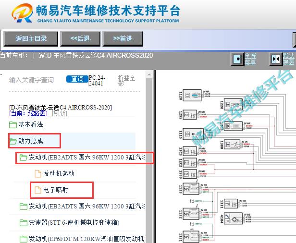The height and width of the screenshot is (243, 296).
Task: Click the [当前：线路图] link
Action: point(28,113)
